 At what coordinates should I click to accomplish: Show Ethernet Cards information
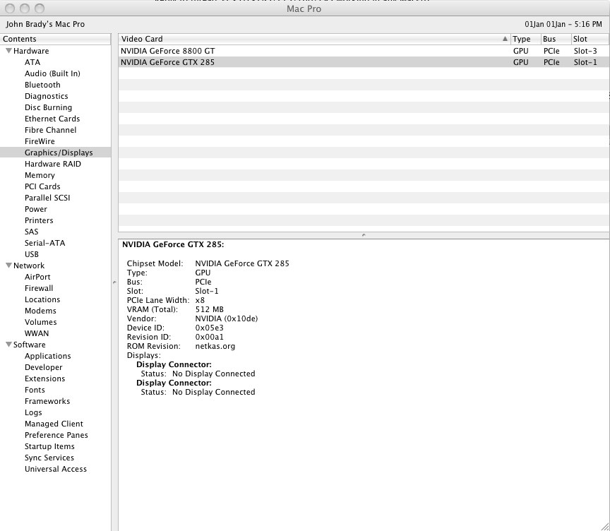click(x=52, y=119)
